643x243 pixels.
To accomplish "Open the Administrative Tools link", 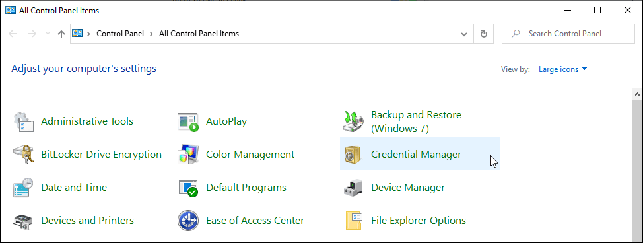I will [x=87, y=121].
